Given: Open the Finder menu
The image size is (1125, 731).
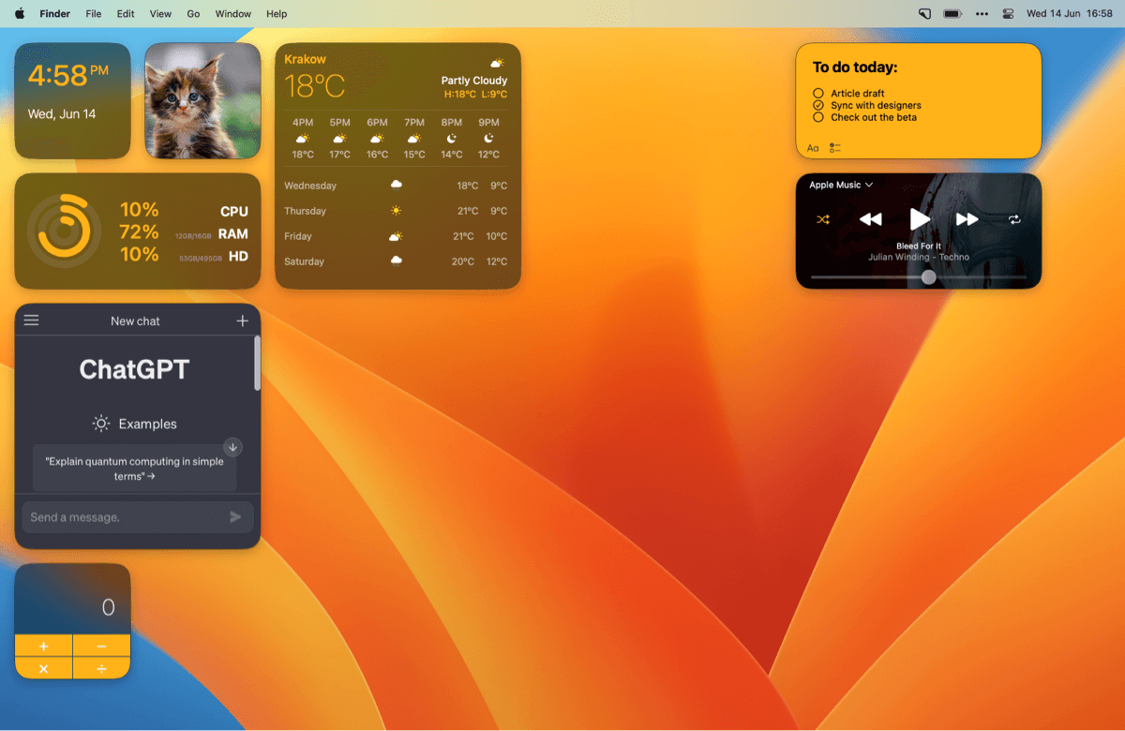Looking at the screenshot, I should click(x=55, y=14).
